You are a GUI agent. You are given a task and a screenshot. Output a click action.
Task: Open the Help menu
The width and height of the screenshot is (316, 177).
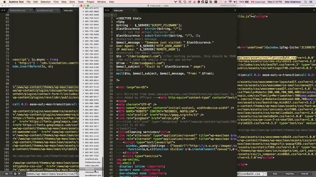(x=112, y=2)
